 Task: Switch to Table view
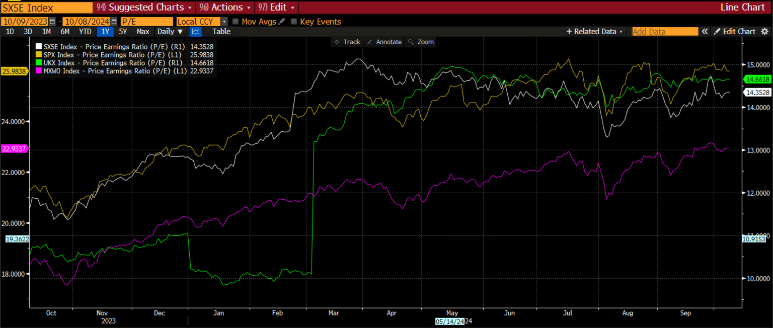[221, 31]
